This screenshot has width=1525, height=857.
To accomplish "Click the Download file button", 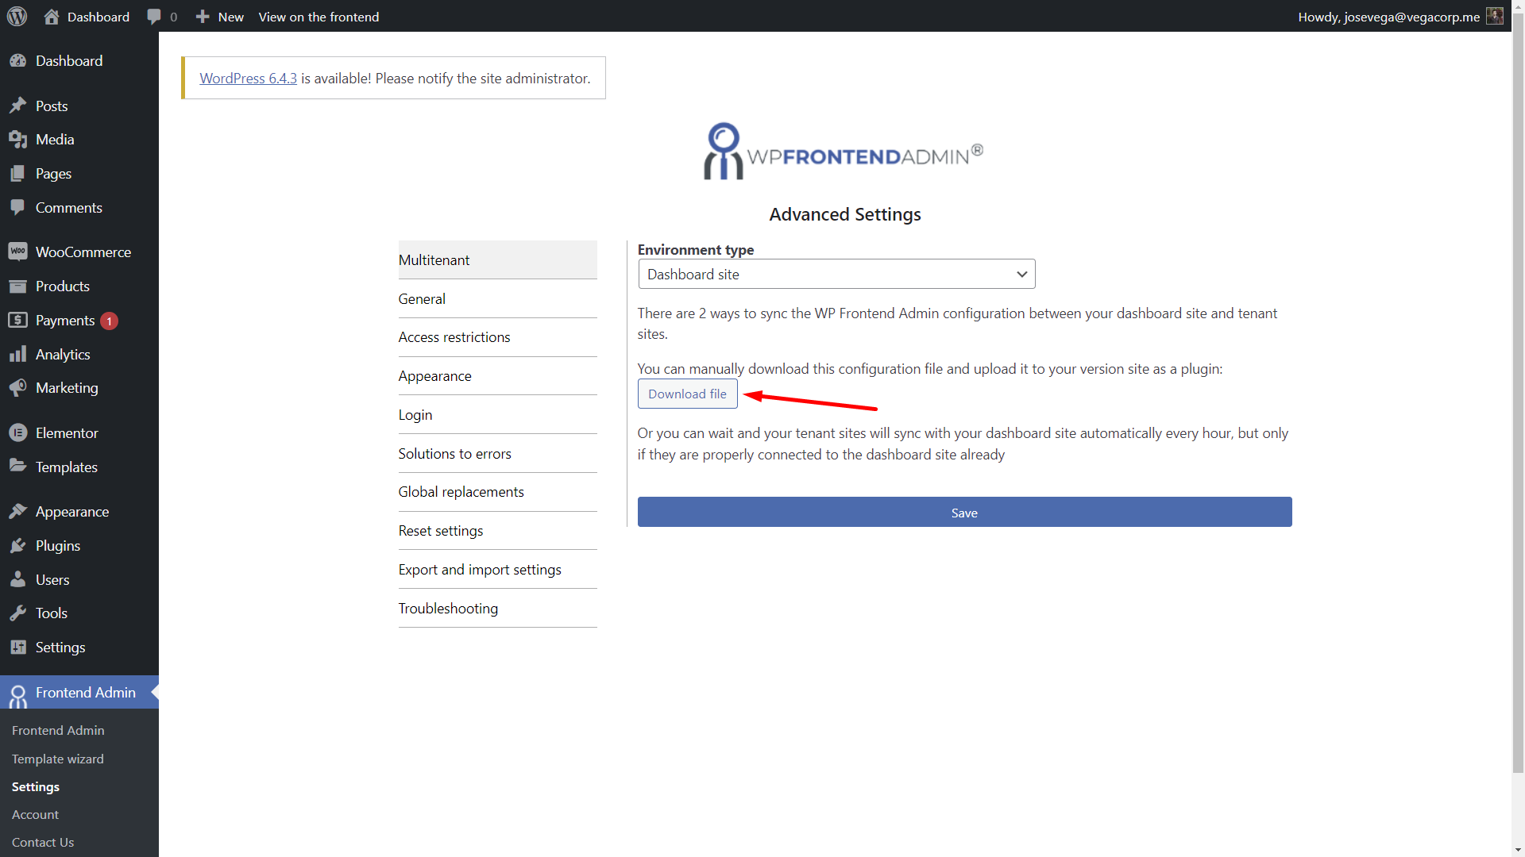I will tap(687, 394).
